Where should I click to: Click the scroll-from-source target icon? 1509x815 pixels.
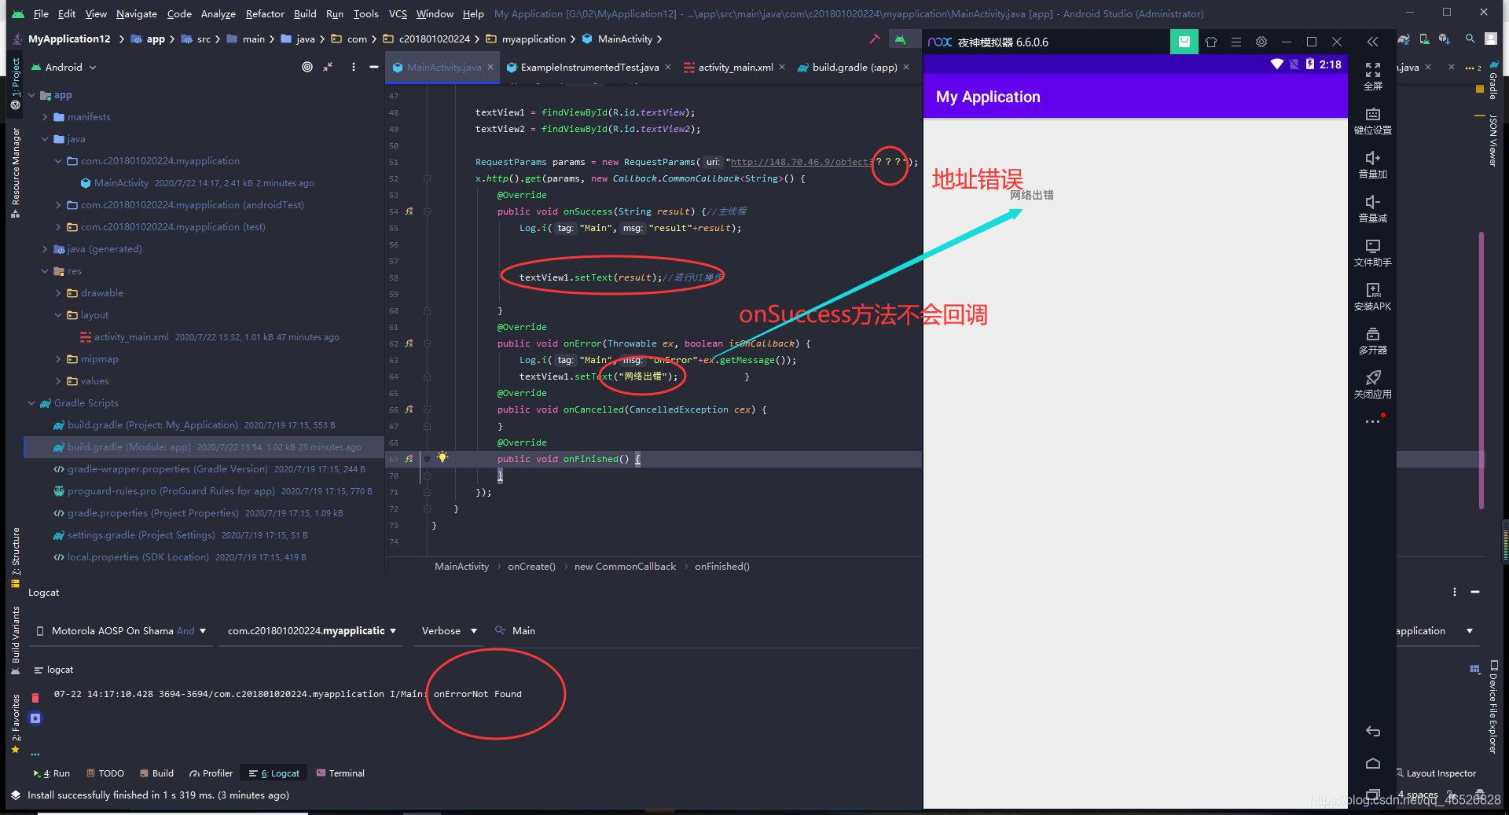[307, 67]
